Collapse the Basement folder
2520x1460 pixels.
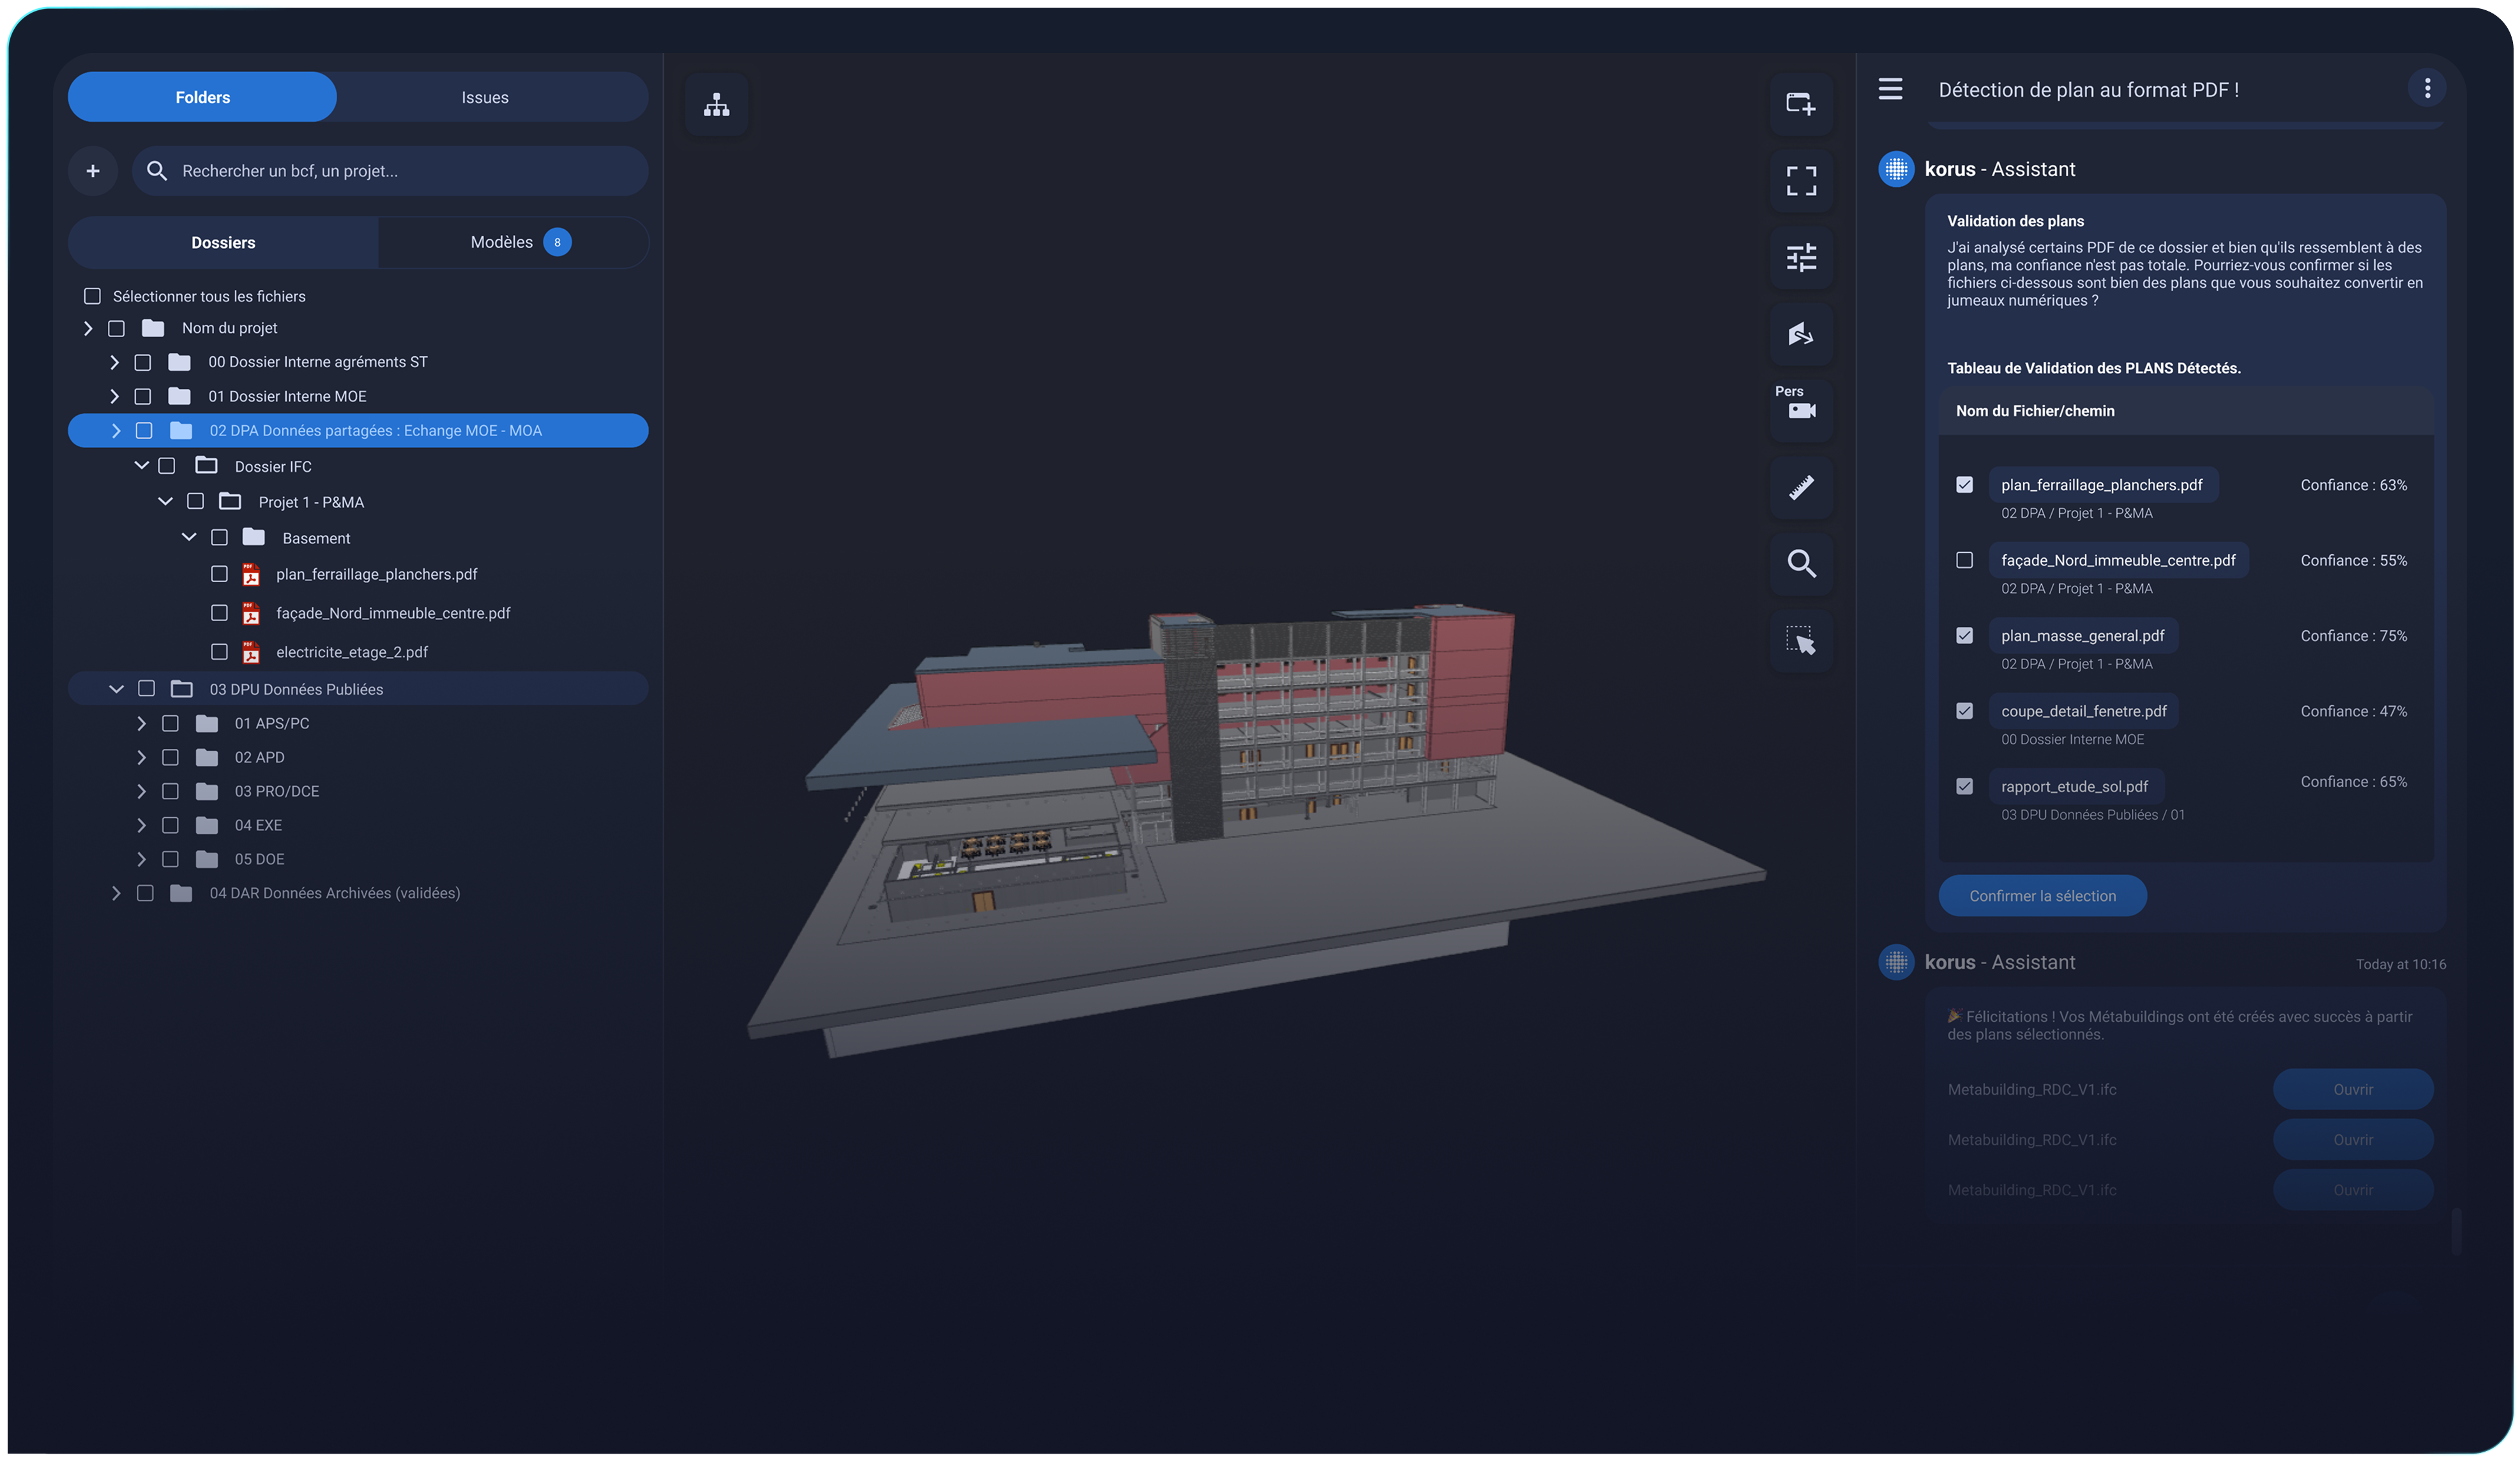pos(188,538)
